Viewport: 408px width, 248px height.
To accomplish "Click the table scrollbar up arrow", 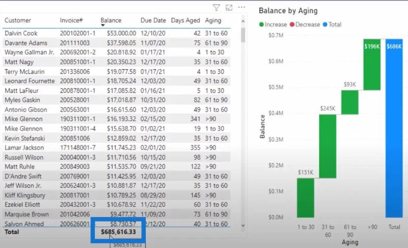I will click(243, 21).
